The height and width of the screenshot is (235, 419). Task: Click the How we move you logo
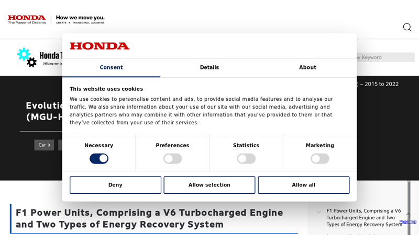click(x=80, y=19)
